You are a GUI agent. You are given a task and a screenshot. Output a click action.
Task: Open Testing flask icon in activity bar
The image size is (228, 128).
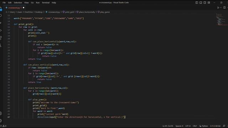point(1,45)
